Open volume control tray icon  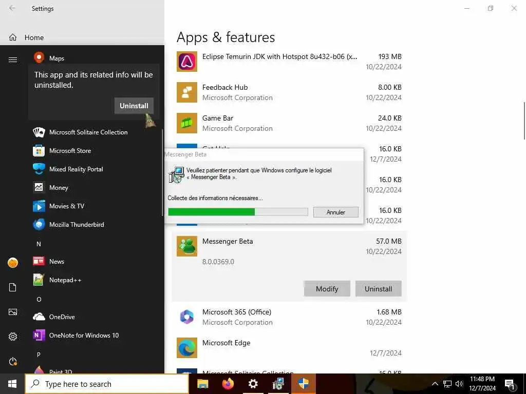(x=459, y=384)
